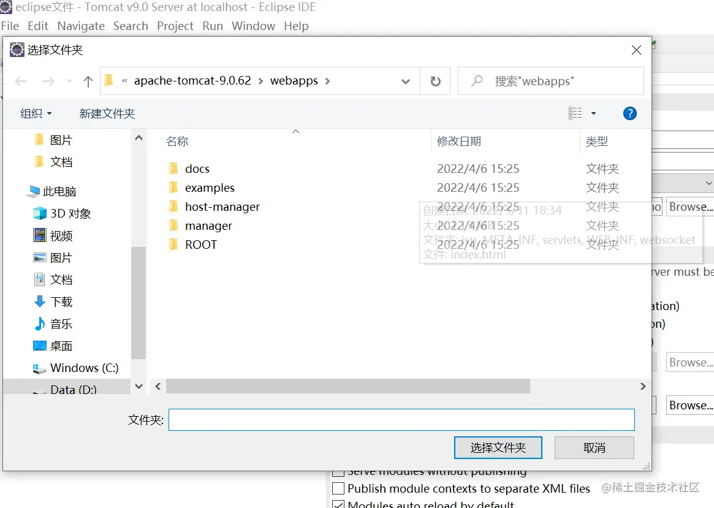Click the search magnifier icon
This screenshot has width=714, height=508.
coord(477,81)
